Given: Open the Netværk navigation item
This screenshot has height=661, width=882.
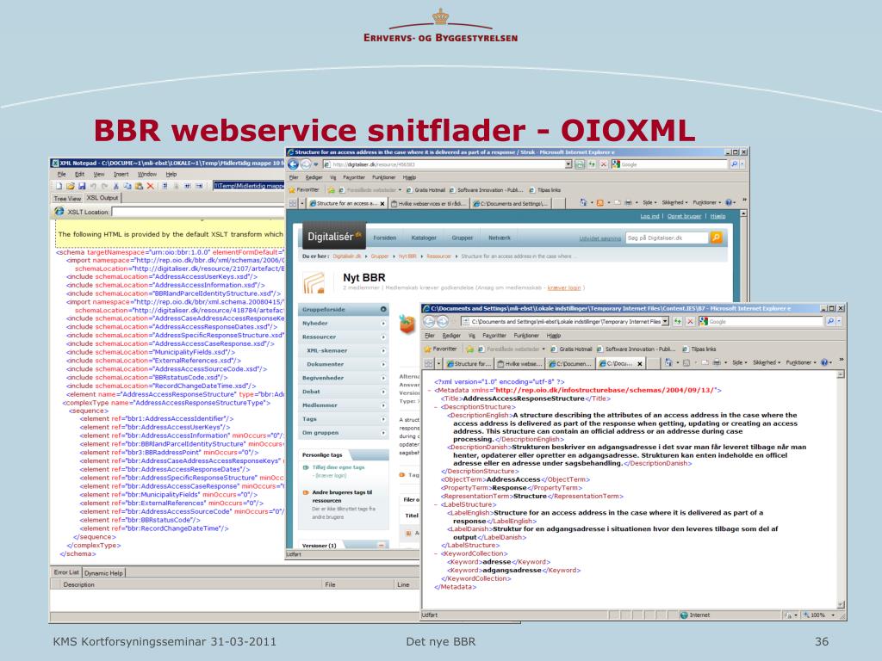Looking at the screenshot, I should pyautogui.click(x=500, y=238).
